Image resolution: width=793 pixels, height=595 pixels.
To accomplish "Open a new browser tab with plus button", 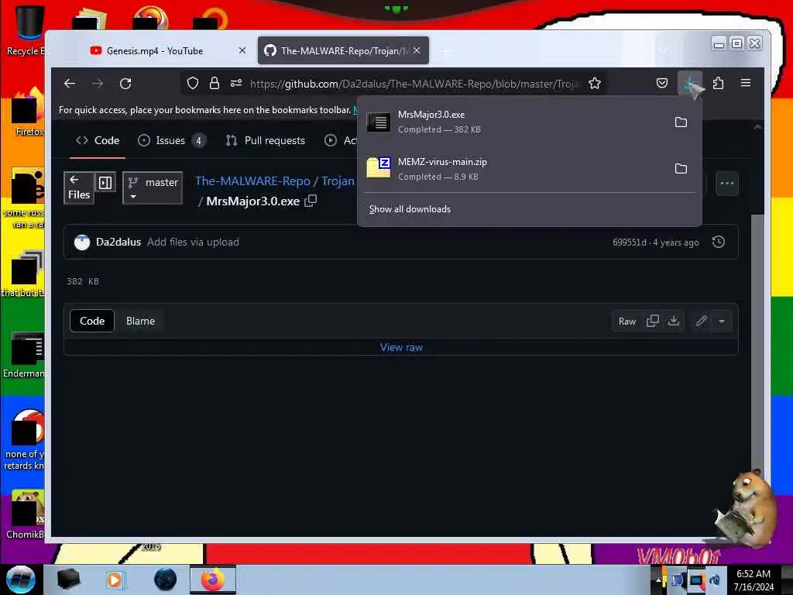I will click(447, 51).
